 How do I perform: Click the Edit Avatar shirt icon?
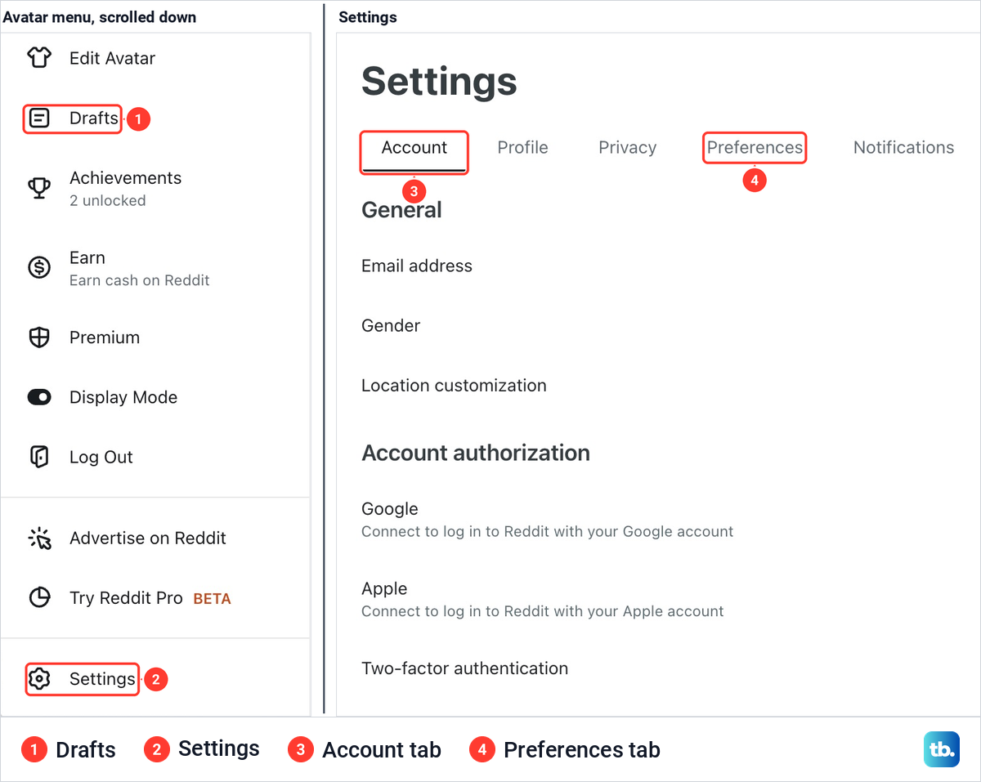[x=39, y=58]
